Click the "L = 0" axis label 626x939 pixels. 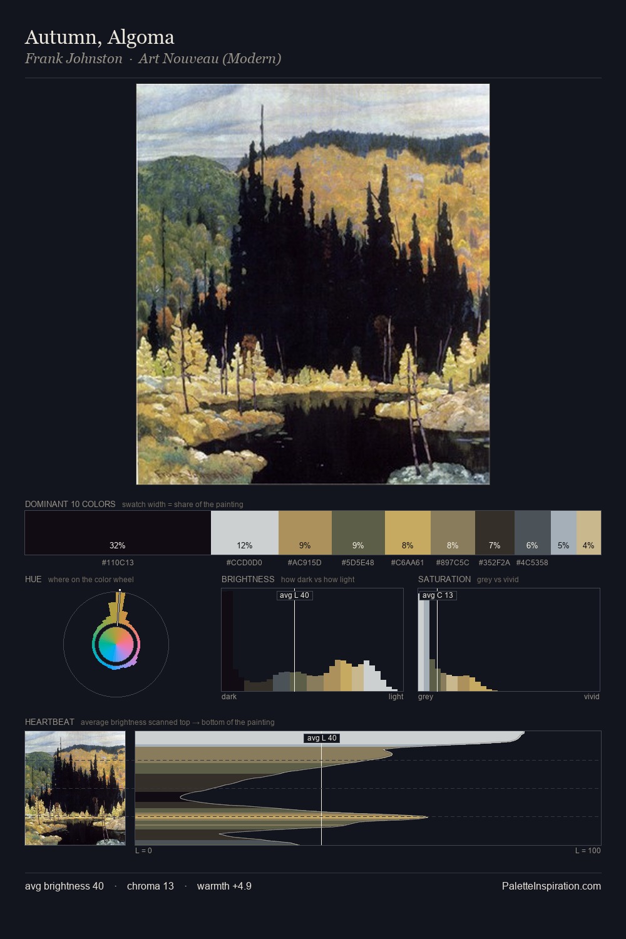pos(143,851)
